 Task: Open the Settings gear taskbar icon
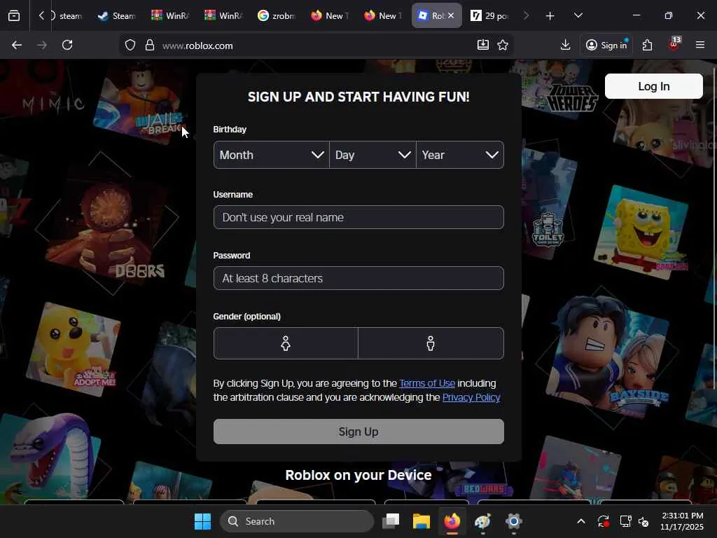click(513, 521)
